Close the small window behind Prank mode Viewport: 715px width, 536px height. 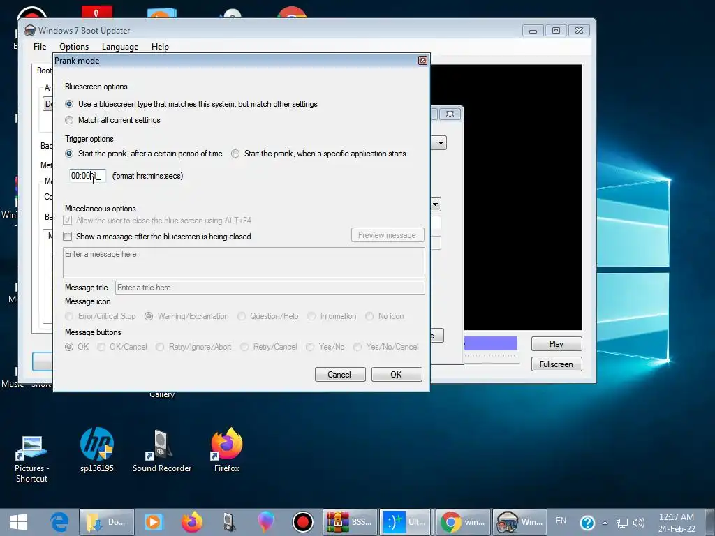(x=450, y=114)
